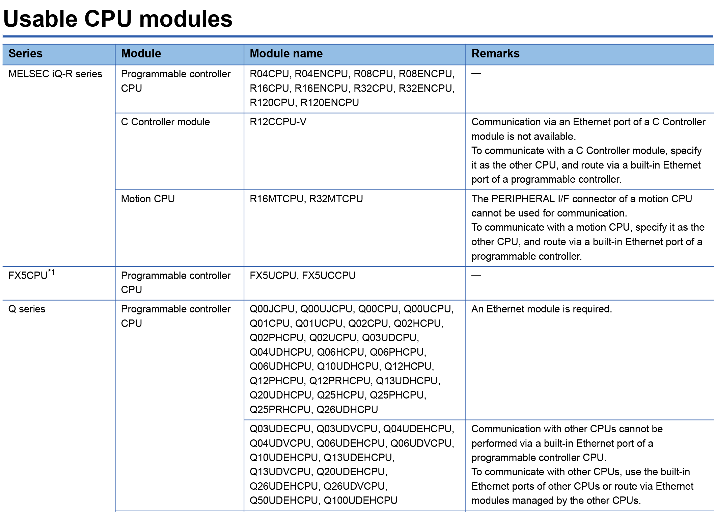Viewport: 714px width, 512px height.
Task: Select second row cell in Module column
Action: (x=179, y=151)
